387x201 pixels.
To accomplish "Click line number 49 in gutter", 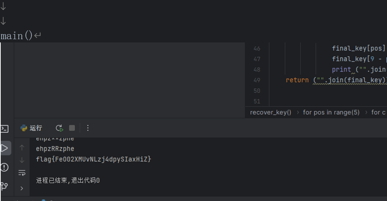I will [x=257, y=80].
